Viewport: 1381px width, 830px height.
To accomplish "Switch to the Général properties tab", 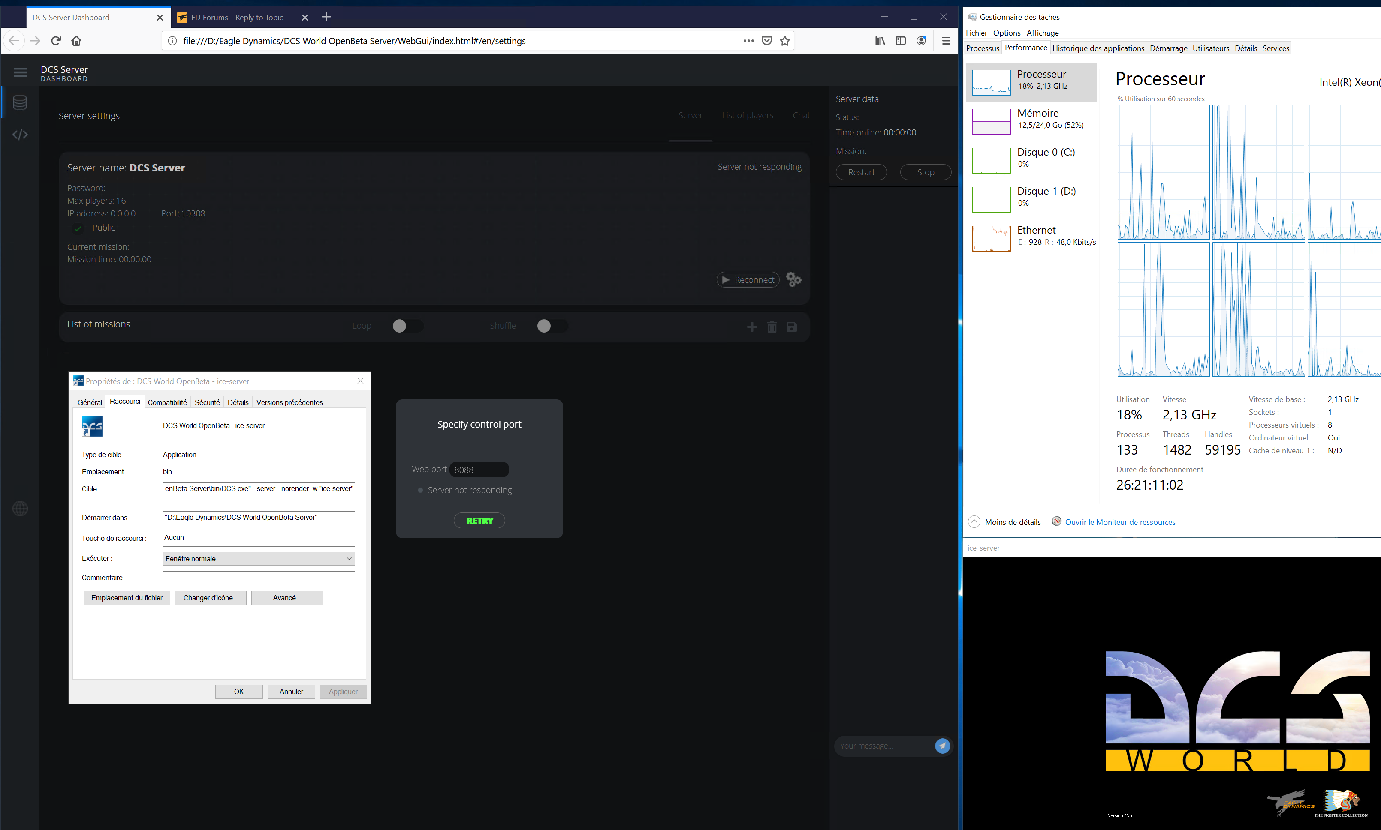I will pos(90,402).
